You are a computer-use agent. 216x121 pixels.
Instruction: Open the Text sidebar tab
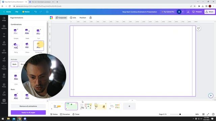4,35
